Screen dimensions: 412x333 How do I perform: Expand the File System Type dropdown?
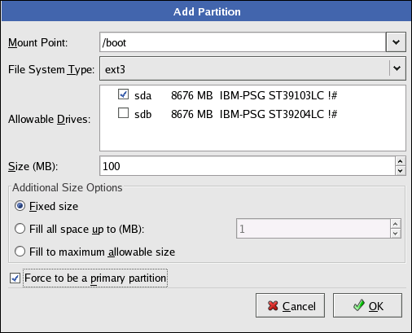click(397, 68)
